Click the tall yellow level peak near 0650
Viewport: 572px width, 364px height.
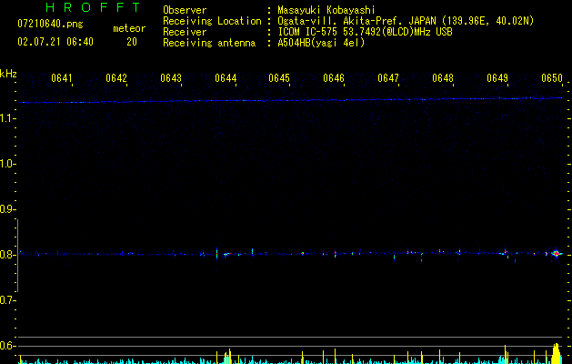point(556,353)
